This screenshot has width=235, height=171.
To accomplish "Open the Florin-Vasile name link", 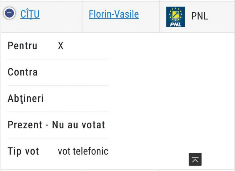I will (114, 14).
